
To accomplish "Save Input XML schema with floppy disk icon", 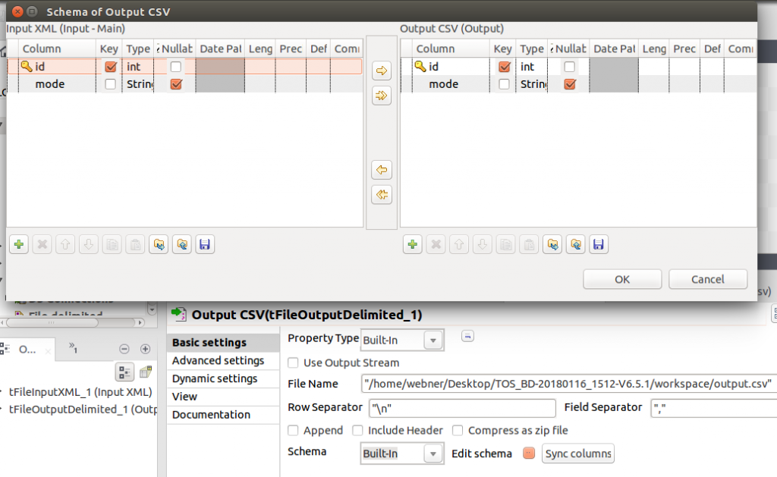I will coord(203,245).
